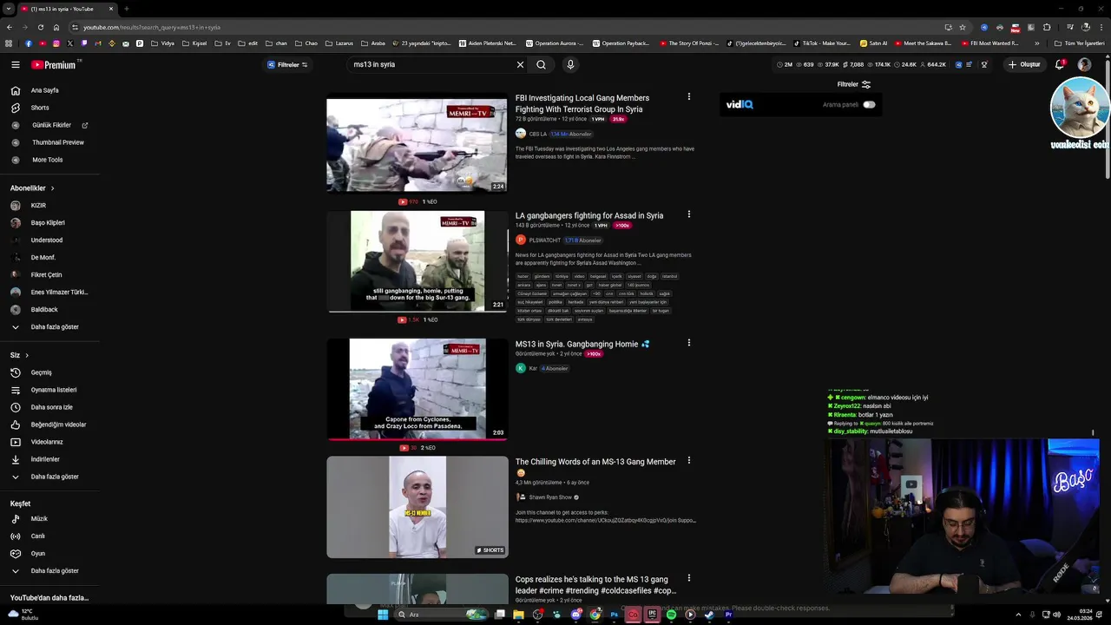Open Videolarınız in the sidebar
Image resolution: width=1111 pixels, height=625 pixels.
pos(47,442)
